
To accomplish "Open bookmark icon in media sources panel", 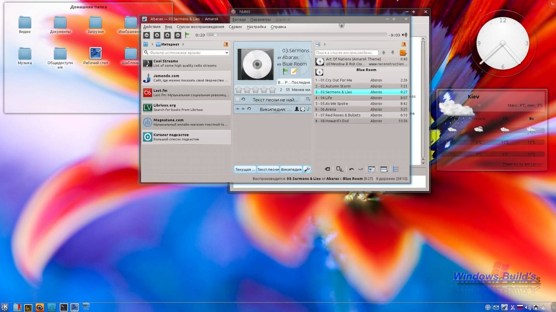I will pyautogui.click(x=226, y=44).
